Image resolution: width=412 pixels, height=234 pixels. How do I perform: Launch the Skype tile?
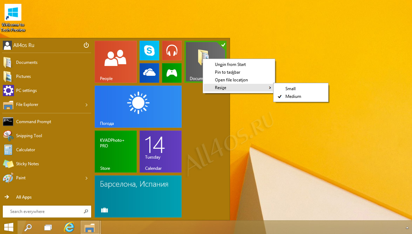(x=149, y=51)
